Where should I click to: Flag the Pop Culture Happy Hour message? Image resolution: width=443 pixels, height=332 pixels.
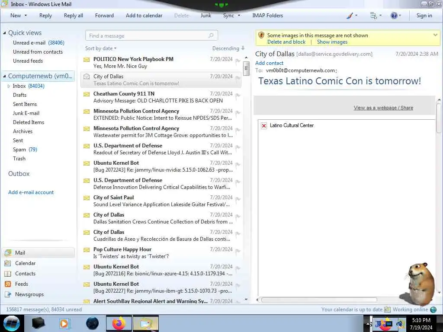pos(238,251)
